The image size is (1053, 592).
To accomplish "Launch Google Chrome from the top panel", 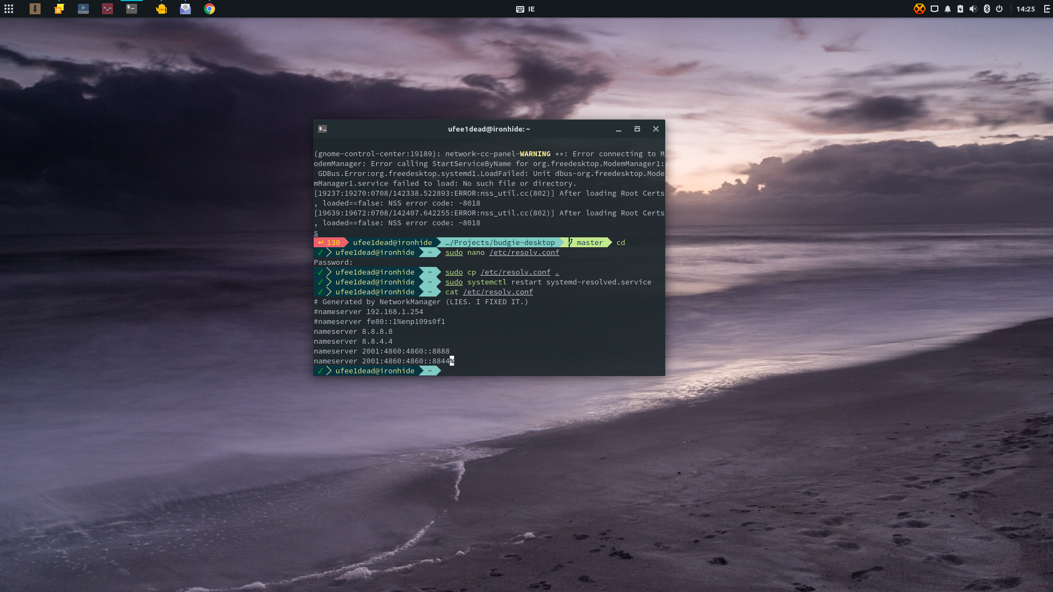I will pos(210,9).
